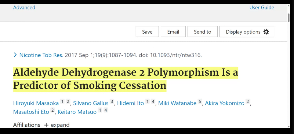294x134 pixels.
Task: Open the Display options dropdown
Action: click(x=247, y=31)
